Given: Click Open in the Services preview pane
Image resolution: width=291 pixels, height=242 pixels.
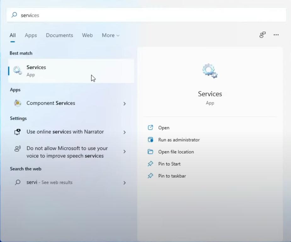Looking at the screenshot, I should tap(164, 128).
